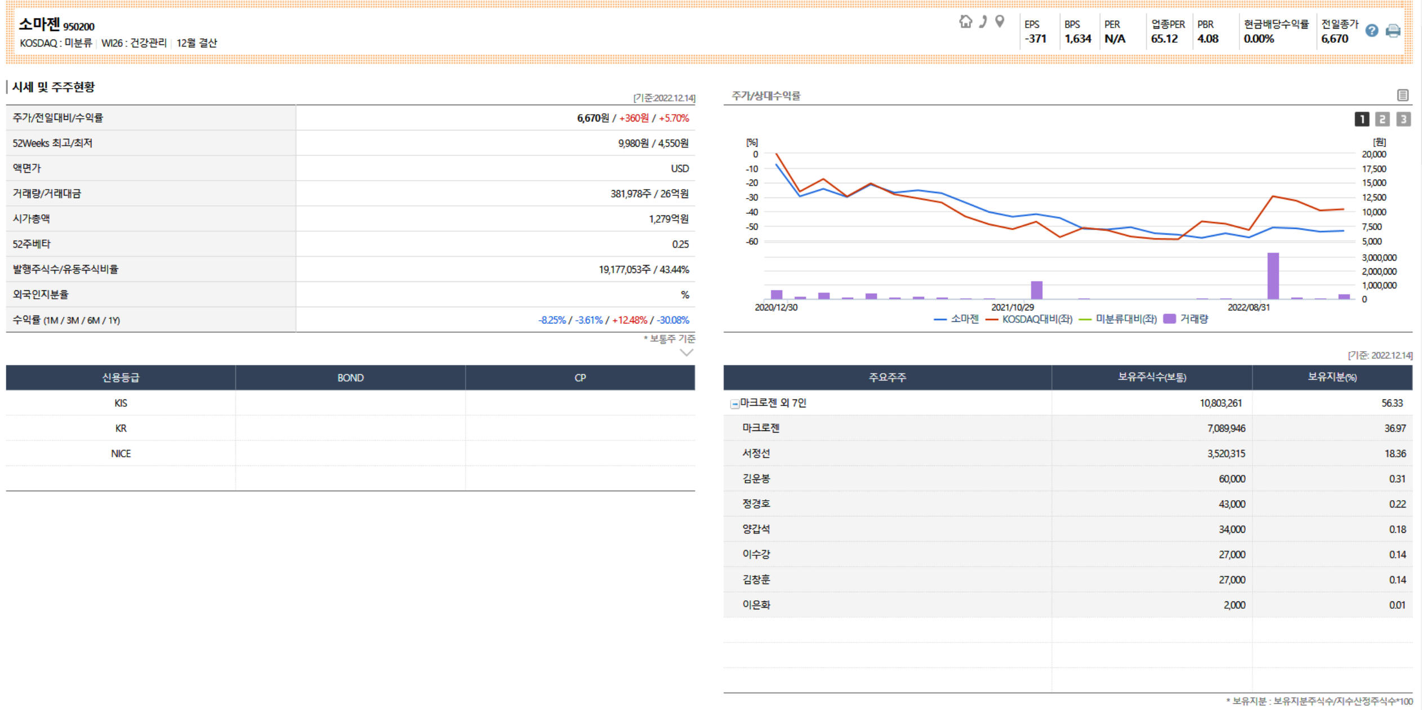Click the phone contact icon
The image size is (1422, 710).
pyautogui.click(x=983, y=22)
